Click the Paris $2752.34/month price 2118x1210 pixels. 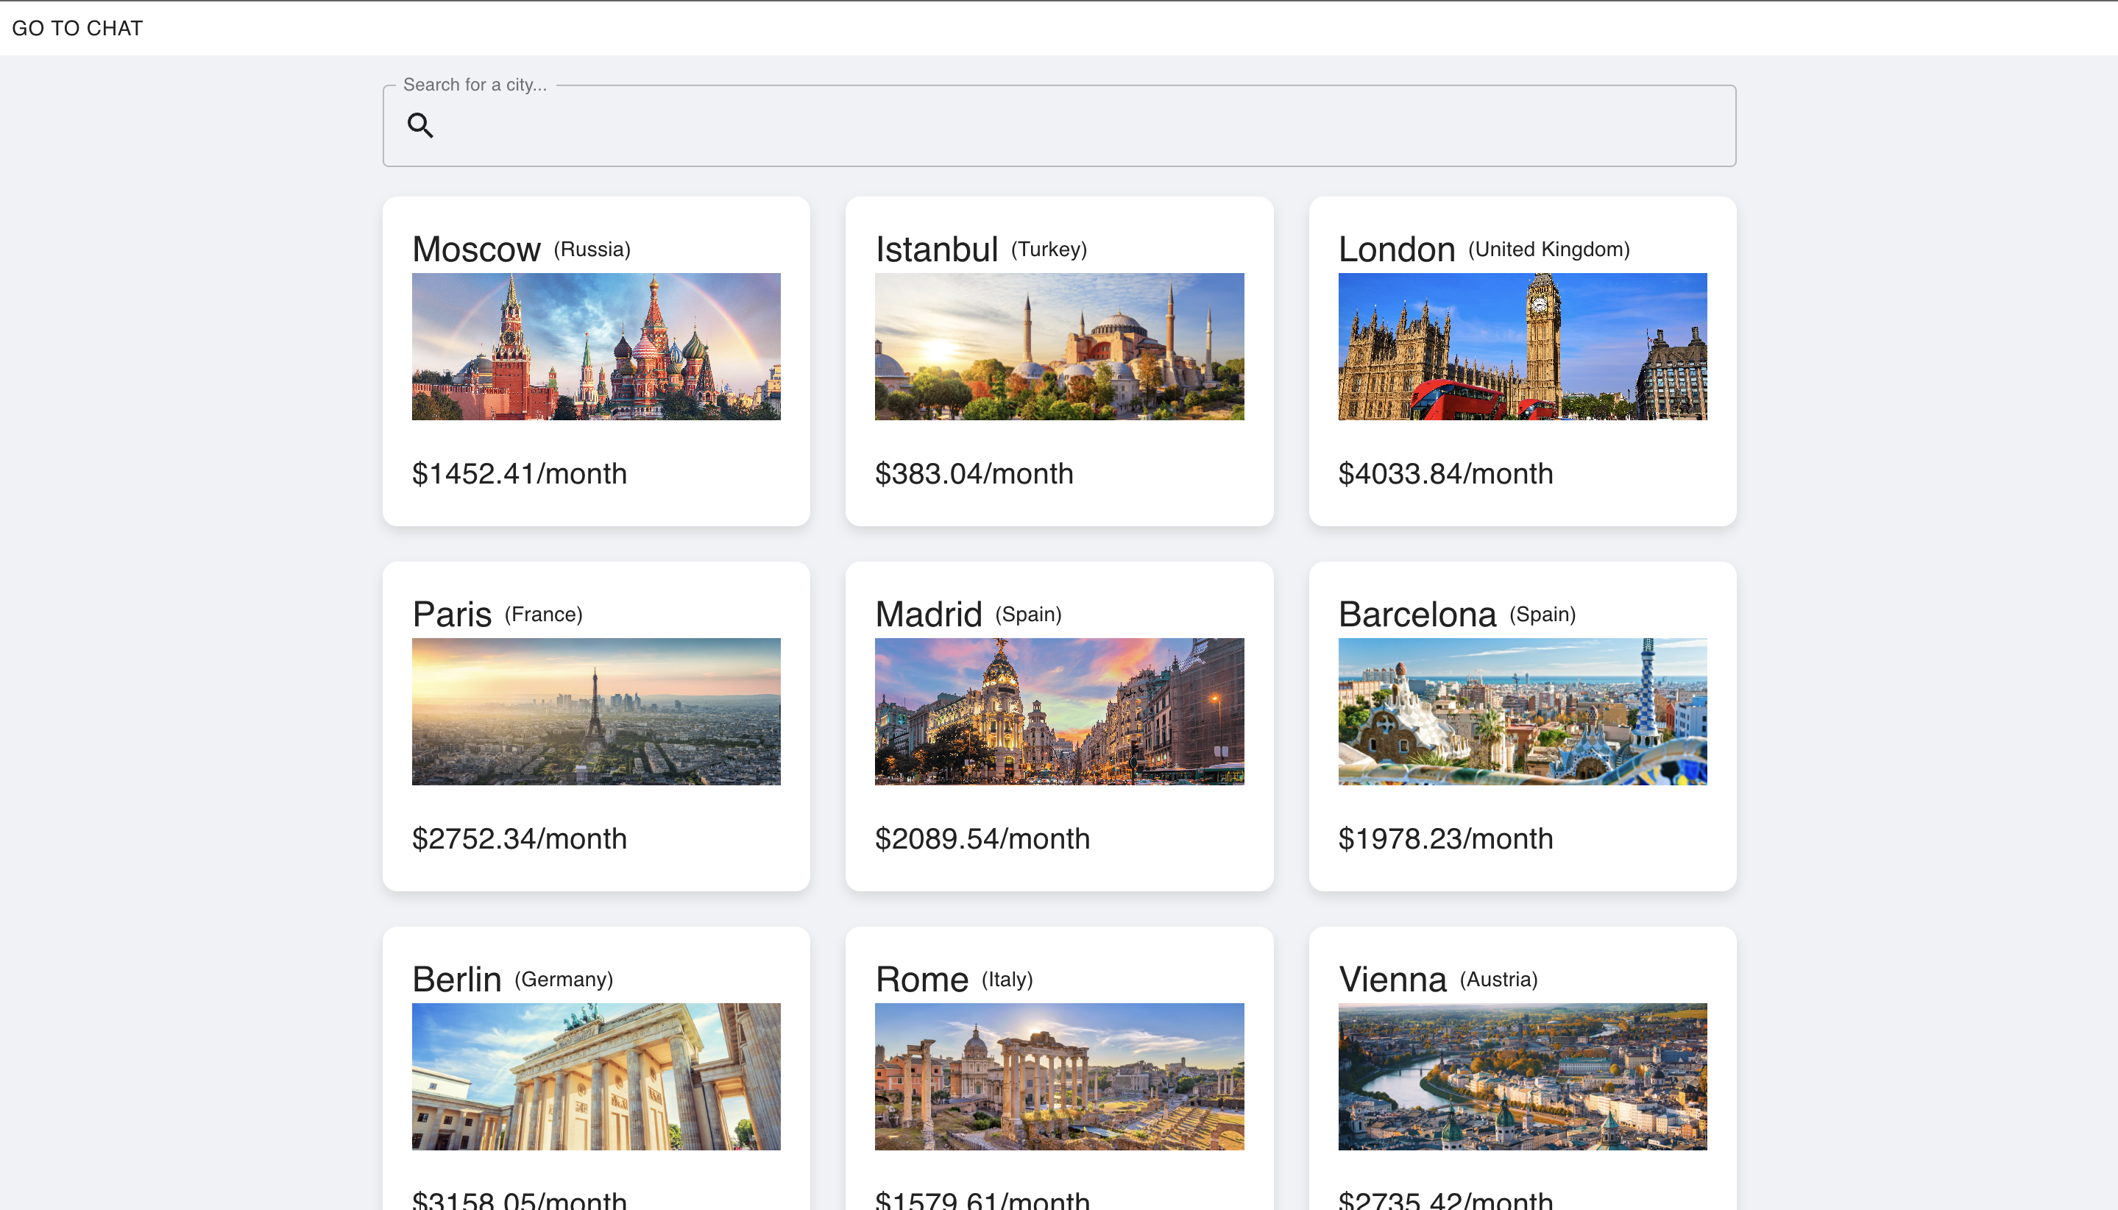point(520,838)
